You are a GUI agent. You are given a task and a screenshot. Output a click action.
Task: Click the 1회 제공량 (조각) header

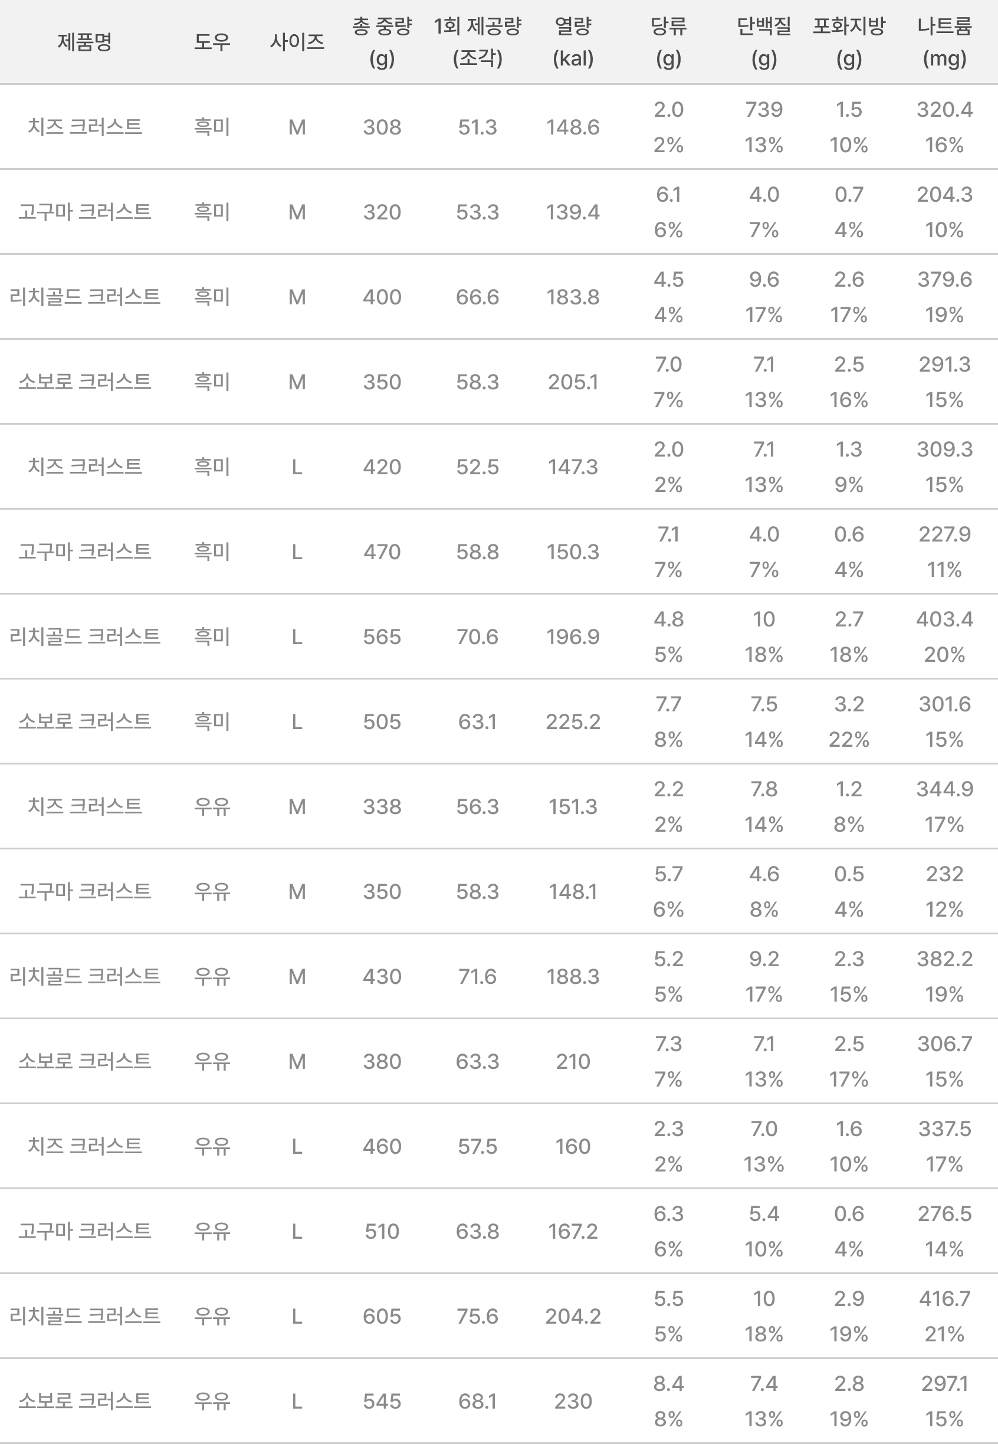[477, 42]
